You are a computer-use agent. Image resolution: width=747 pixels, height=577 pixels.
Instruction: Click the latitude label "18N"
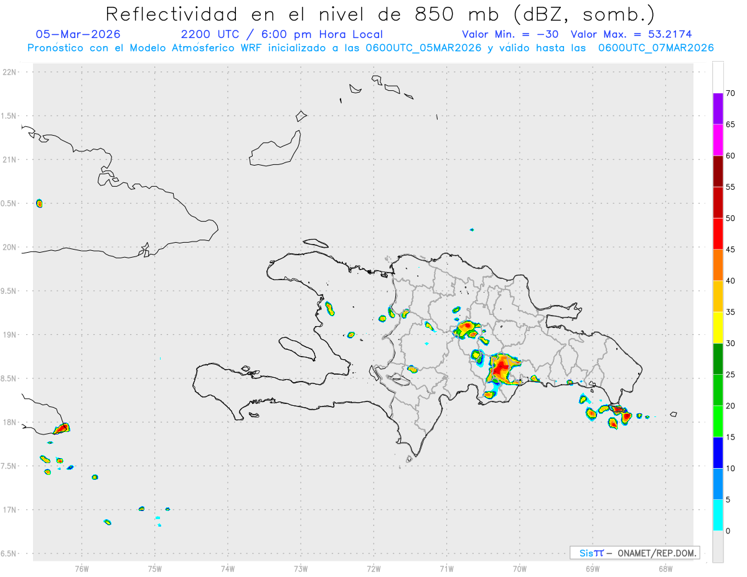[10, 422]
